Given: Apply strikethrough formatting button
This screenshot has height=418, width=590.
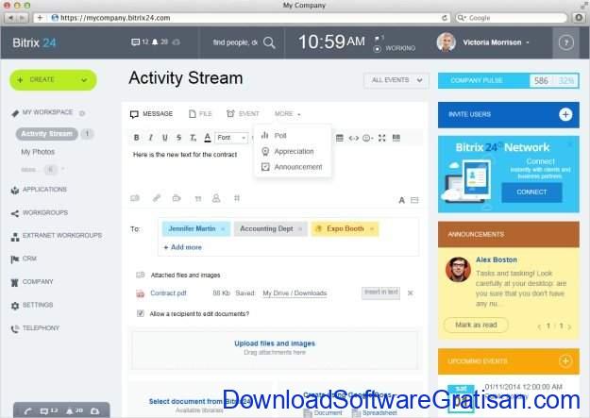Looking at the screenshot, I should [x=178, y=138].
